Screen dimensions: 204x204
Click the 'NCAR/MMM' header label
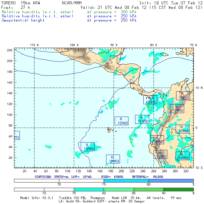coord(70,3)
